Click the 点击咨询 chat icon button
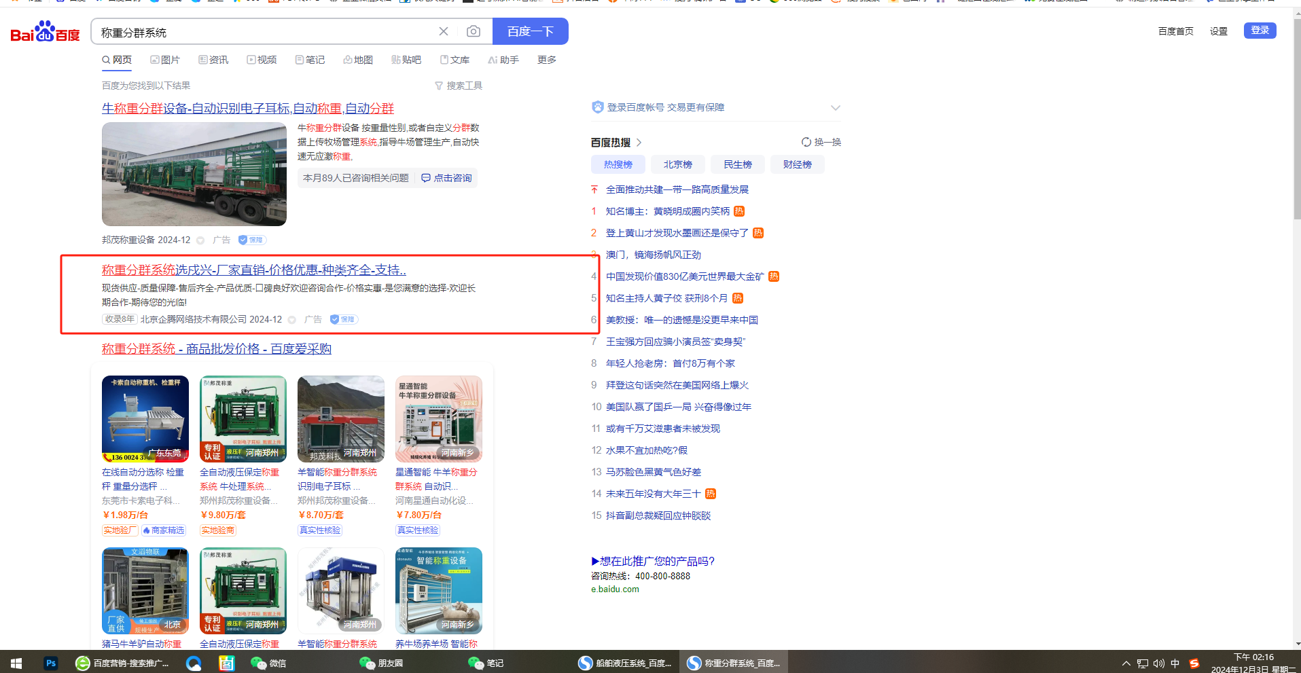 point(446,178)
